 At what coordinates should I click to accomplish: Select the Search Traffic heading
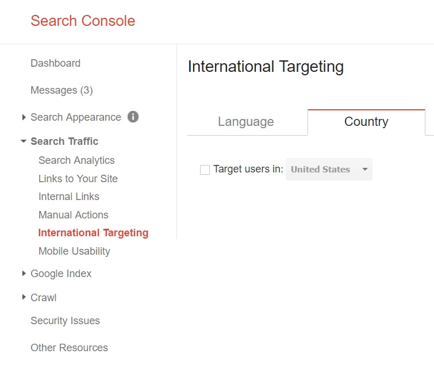click(64, 141)
